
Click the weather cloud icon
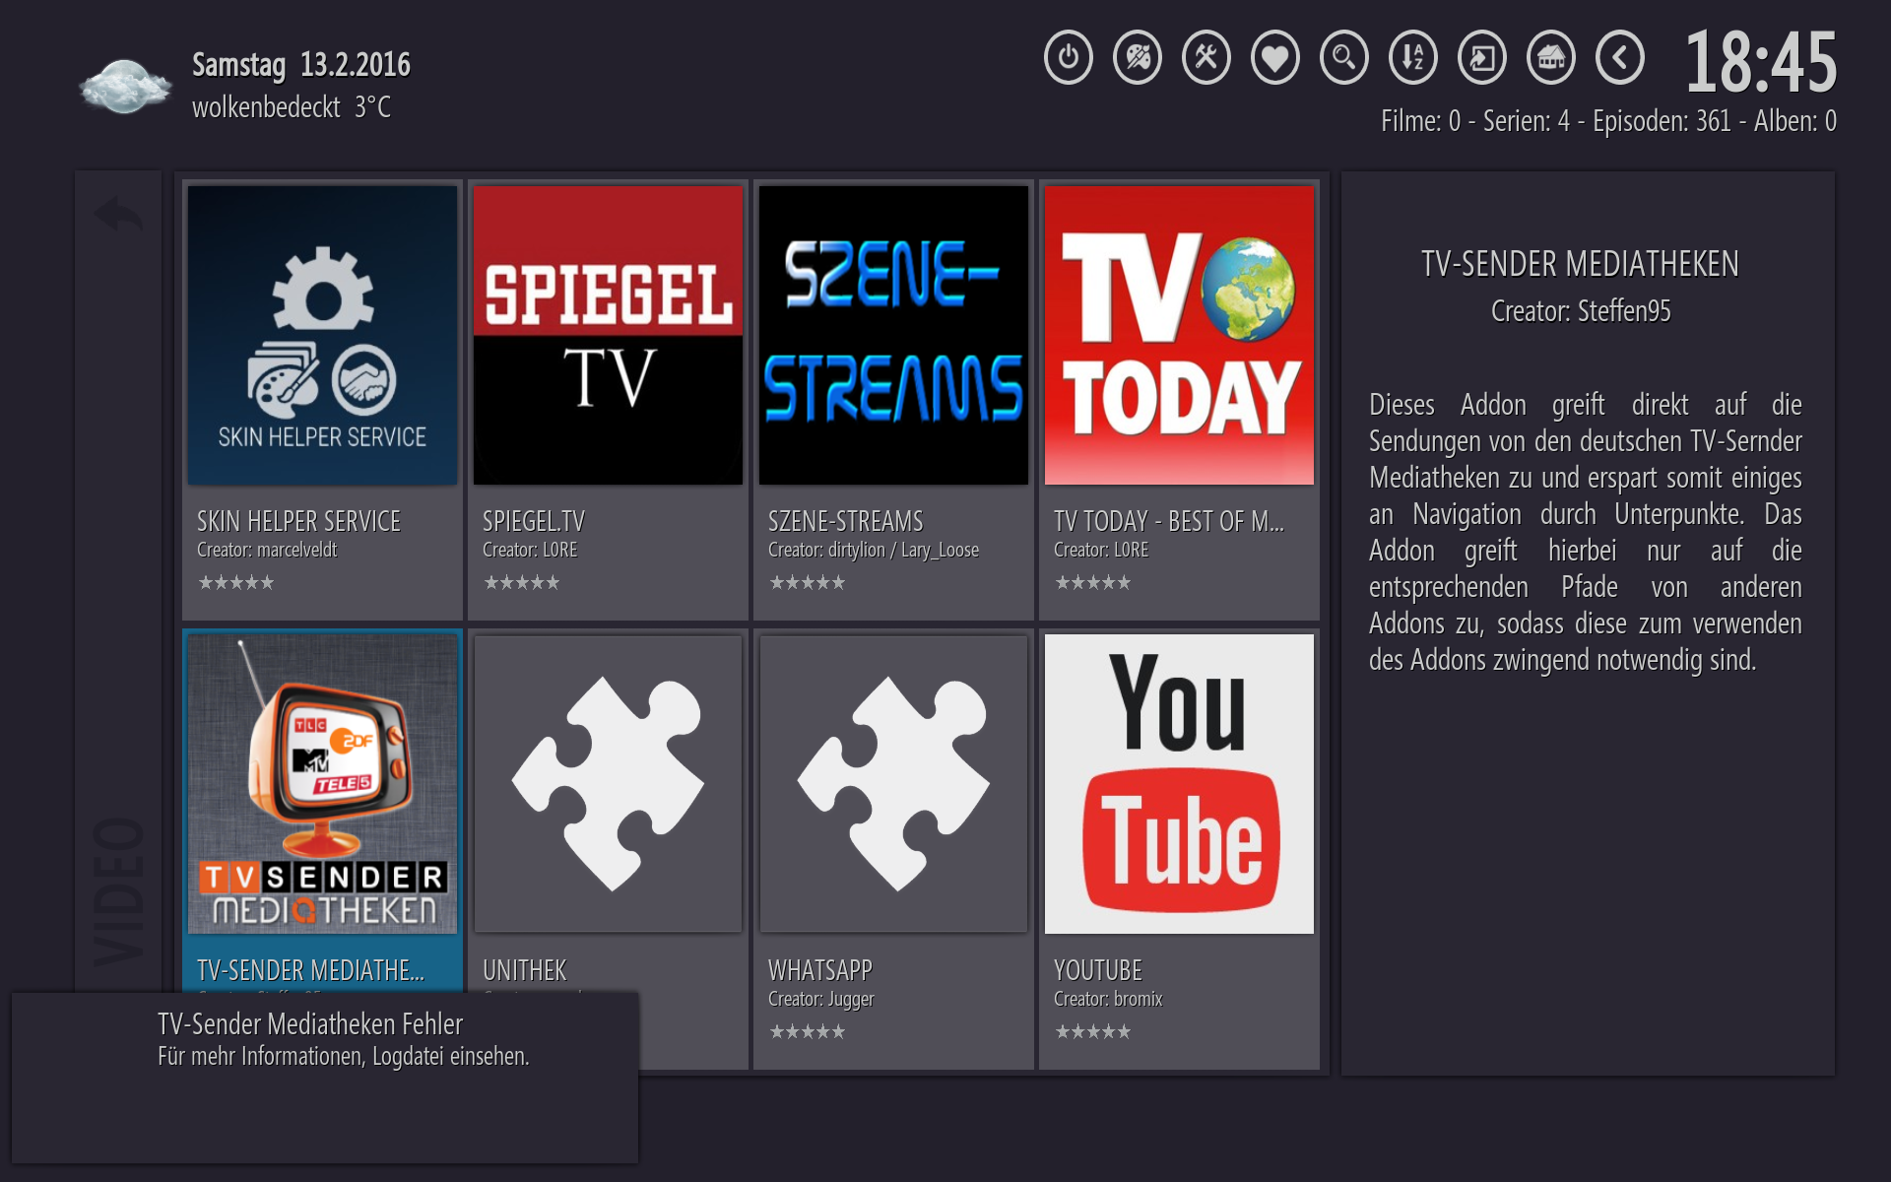[125, 87]
